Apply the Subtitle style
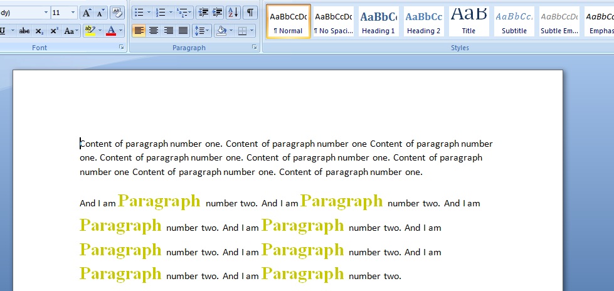 pyautogui.click(x=514, y=21)
